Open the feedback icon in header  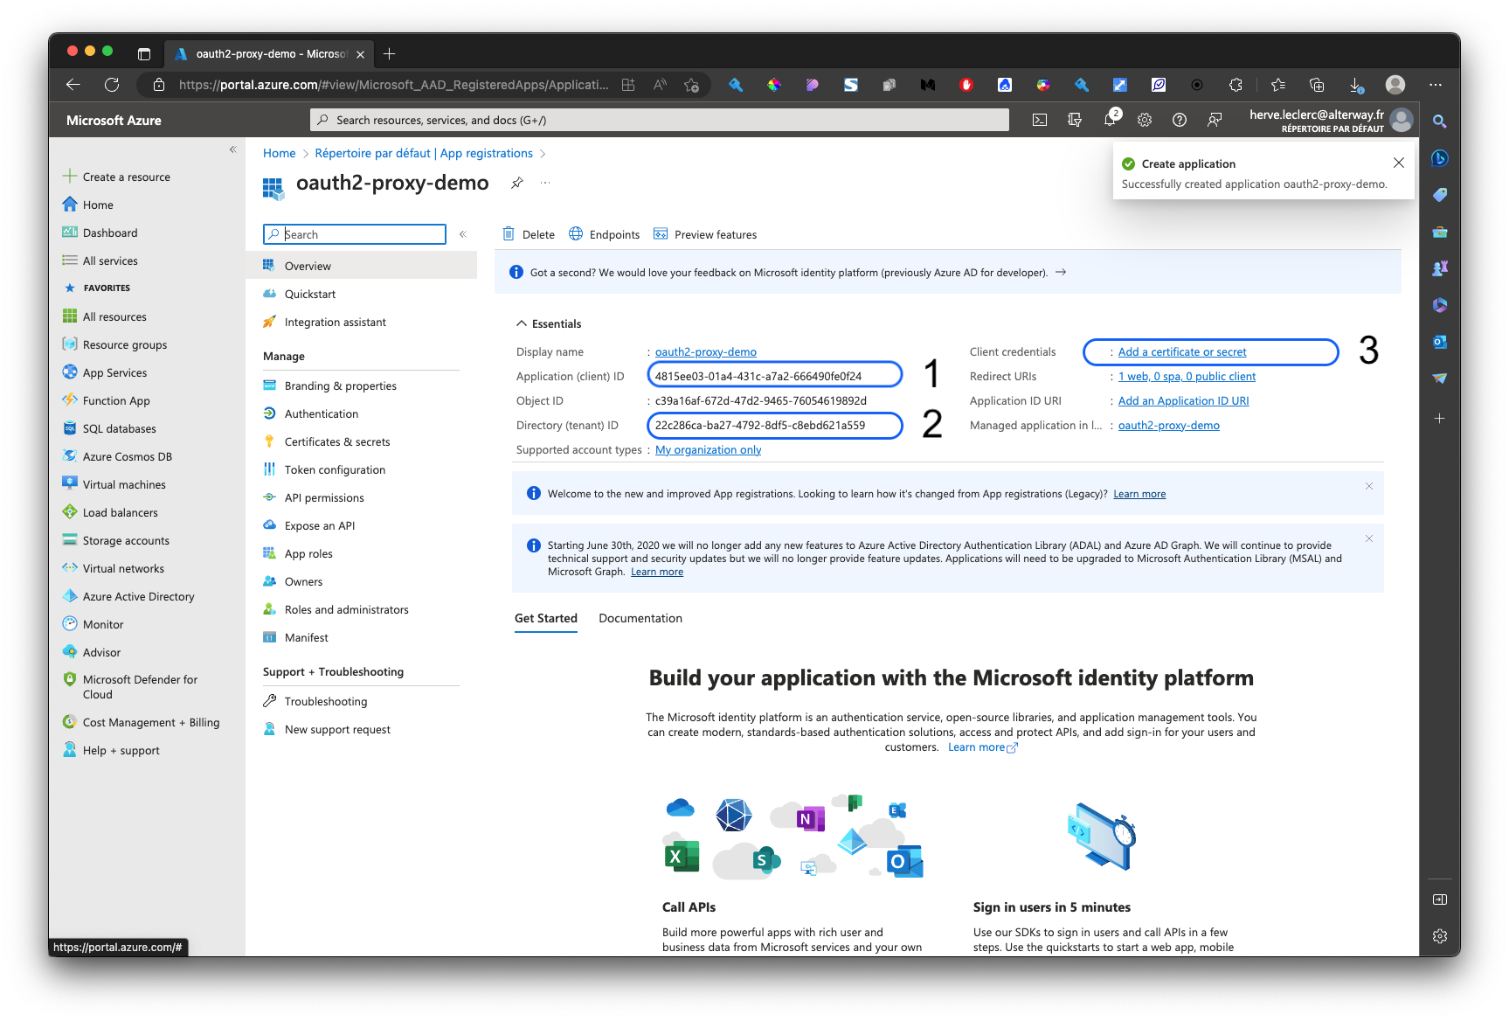1215,120
